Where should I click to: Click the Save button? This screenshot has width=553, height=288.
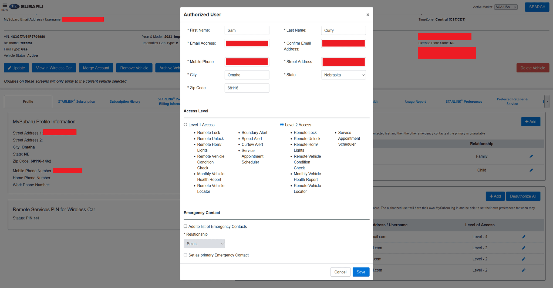click(x=361, y=272)
